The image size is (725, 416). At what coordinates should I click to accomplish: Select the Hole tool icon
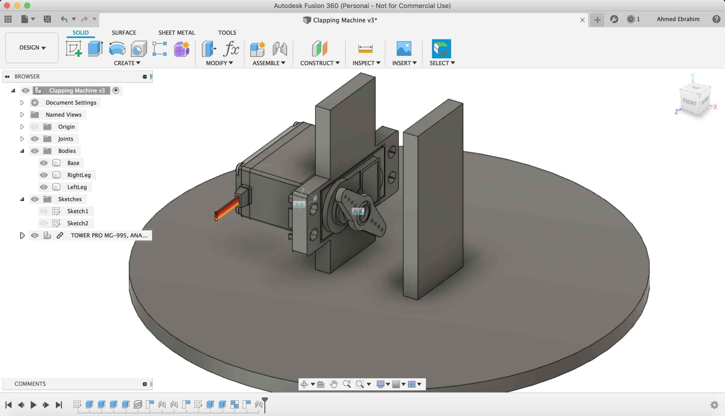coord(139,49)
